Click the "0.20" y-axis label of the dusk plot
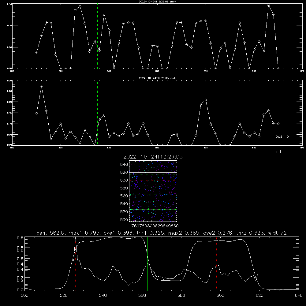Image resolution: width=306 pixels, height=306 pixels. pyautogui.click(x=9, y=102)
